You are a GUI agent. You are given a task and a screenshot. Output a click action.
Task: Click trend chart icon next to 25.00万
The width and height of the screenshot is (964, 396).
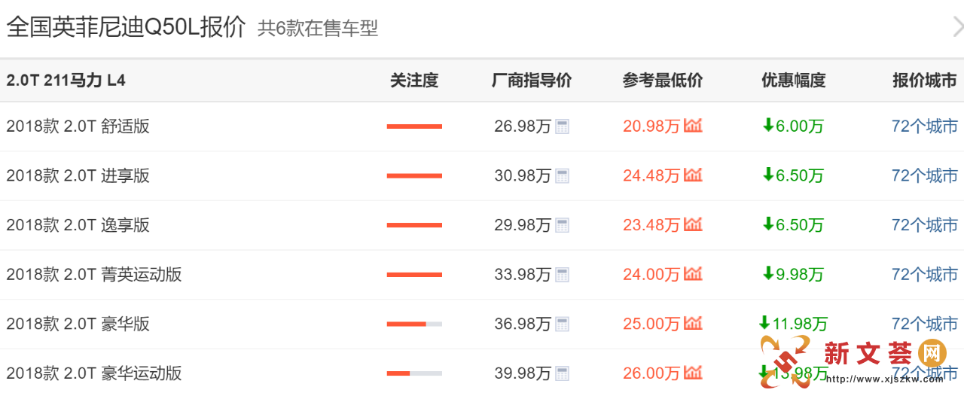[x=693, y=324]
